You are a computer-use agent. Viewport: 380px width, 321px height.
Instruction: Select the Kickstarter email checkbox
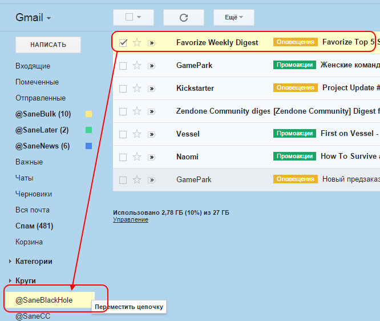[x=123, y=89]
